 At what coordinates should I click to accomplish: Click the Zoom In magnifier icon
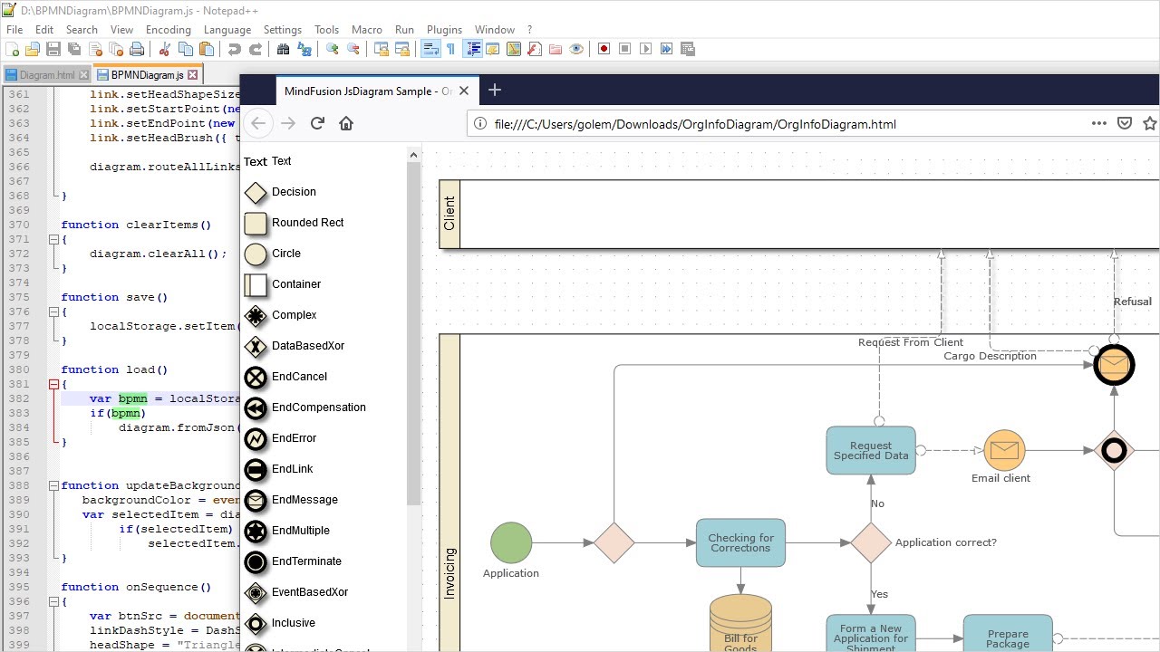coord(333,49)
